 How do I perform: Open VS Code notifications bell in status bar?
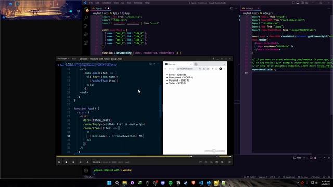coord(329,177)
